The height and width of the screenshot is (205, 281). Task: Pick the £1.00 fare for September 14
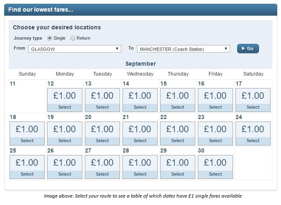[x=140, y=100]
